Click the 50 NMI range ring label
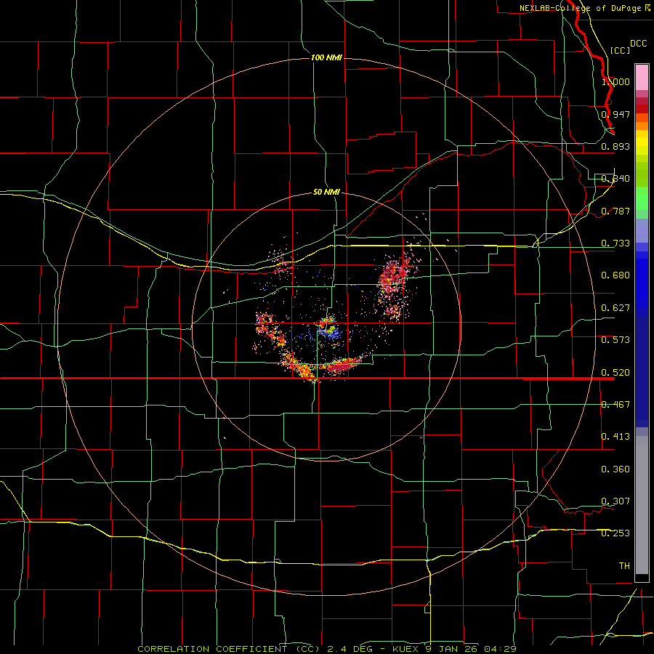The width and height of the screenshot is (654, 654). [326, 192]
